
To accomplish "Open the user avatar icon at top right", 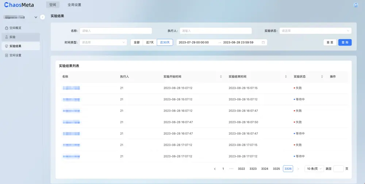I will (356, 5).
